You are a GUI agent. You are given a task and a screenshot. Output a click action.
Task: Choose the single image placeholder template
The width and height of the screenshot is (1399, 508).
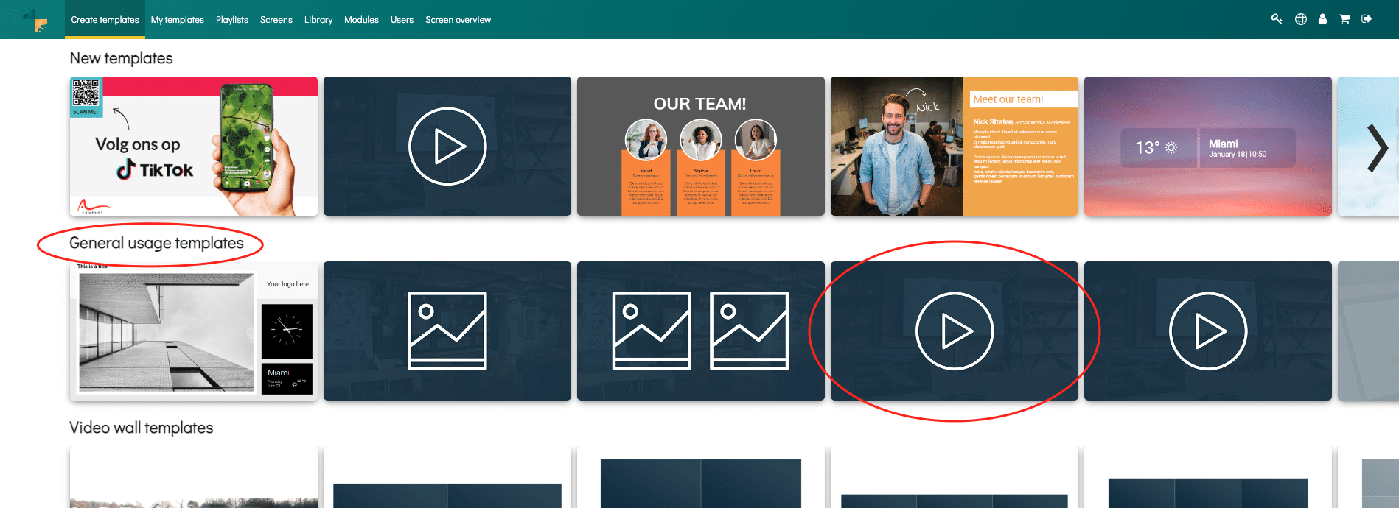point(447,331)
